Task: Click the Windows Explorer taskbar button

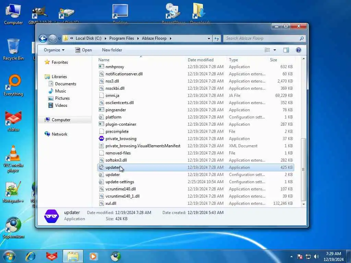Action: click(x=73, y=256)
